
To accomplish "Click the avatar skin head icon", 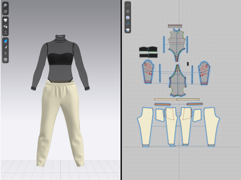I will (x=6, y=53).
